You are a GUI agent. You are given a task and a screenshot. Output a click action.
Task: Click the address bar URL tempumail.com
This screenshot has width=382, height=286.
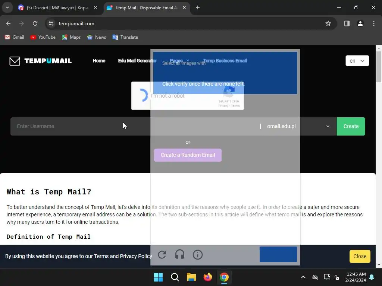pos(76,23)
